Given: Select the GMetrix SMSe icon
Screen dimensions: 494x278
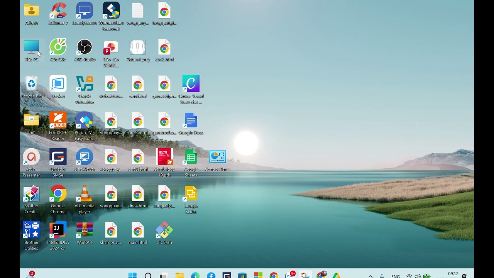Looking at the screenshot, I should point(58,163).
